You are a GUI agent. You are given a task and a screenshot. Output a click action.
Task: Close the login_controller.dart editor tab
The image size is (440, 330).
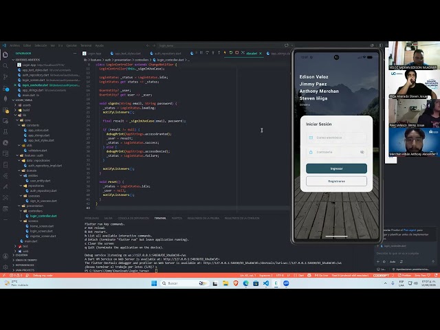click(x=261, y=54)
